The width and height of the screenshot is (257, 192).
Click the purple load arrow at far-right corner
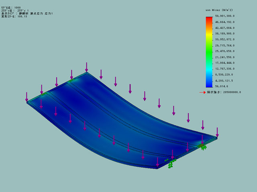(217, 132)
